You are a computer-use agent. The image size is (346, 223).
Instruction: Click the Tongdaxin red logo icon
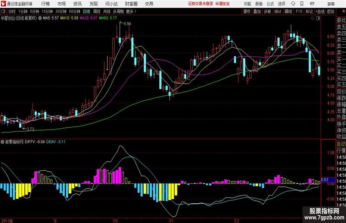pos(3,4)
